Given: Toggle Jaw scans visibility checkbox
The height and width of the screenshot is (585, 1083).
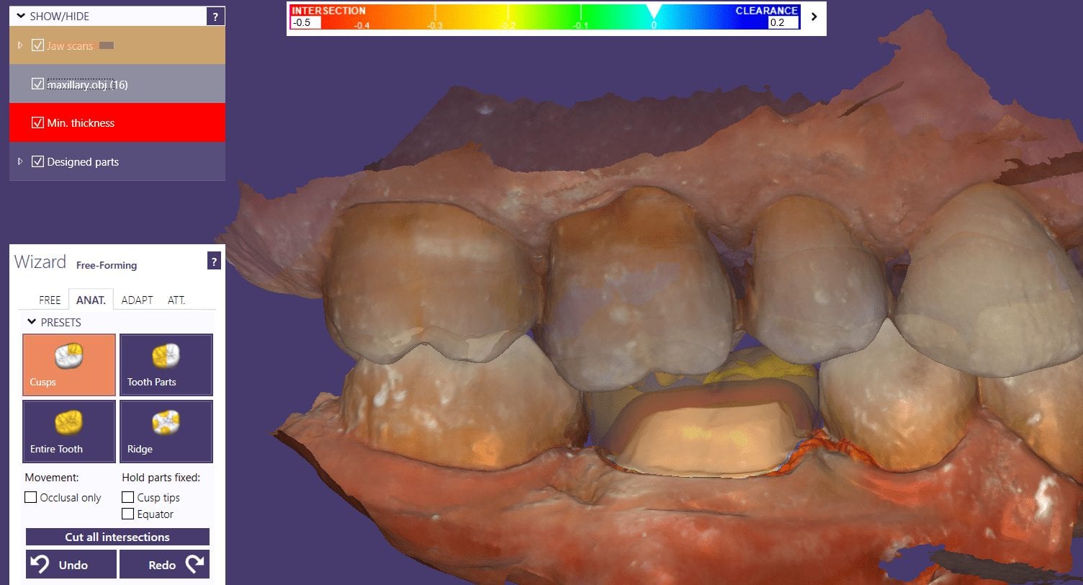Looking at the screenshot, I should (38, 45).
